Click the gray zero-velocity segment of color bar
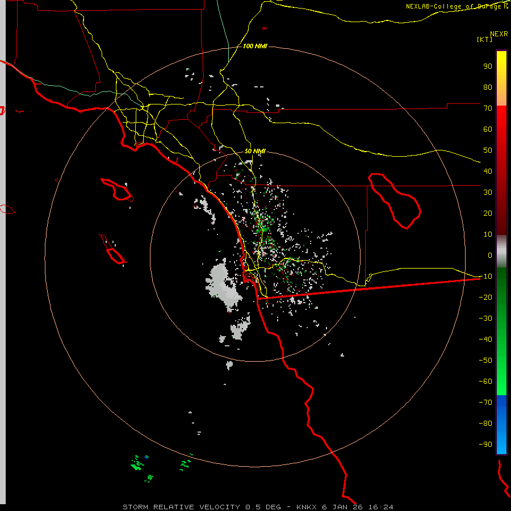 501,251
